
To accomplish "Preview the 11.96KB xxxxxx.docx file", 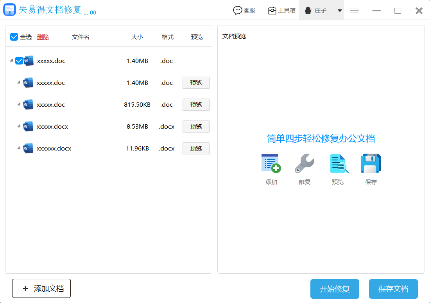I will pyautogui.click(x=196, y=148).
